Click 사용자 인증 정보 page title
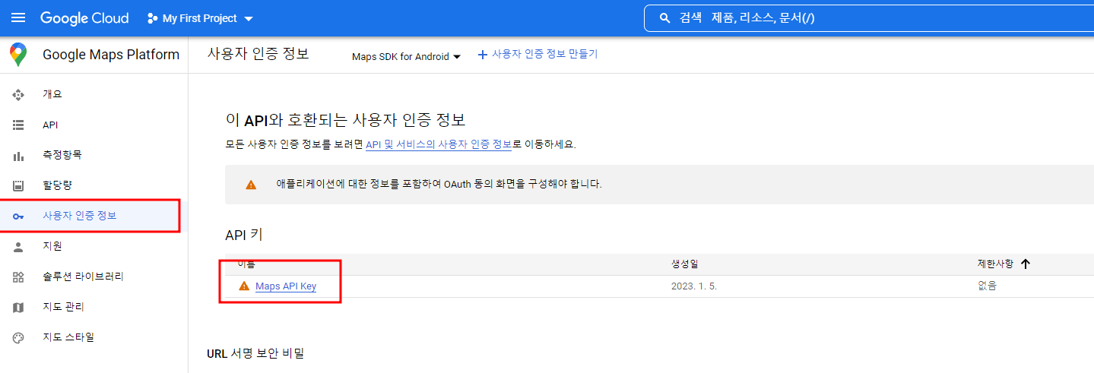Viewport: 1094px width, 373px height. [x=258, y=54]
